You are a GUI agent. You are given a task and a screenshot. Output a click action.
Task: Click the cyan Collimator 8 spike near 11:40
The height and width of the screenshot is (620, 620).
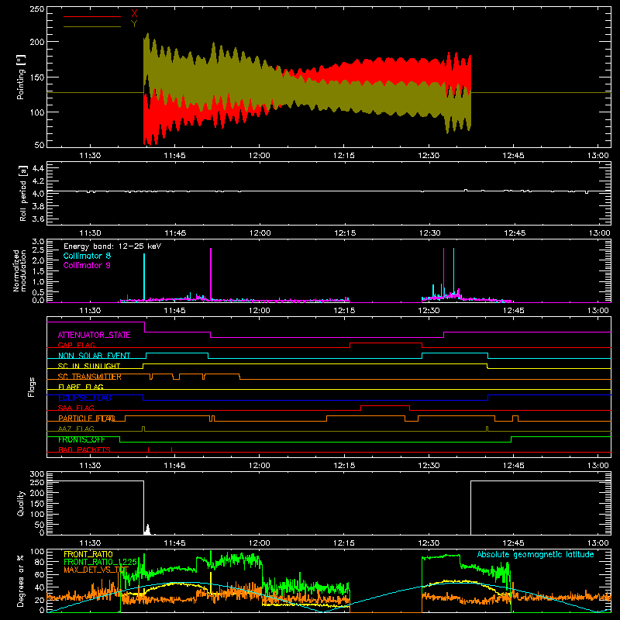point(144,277)
